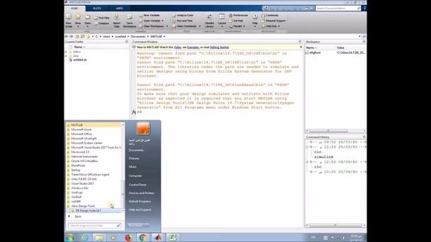Open the Clear Commands dropdown
This screenshot has height=242, width=431.
point(199,26)
